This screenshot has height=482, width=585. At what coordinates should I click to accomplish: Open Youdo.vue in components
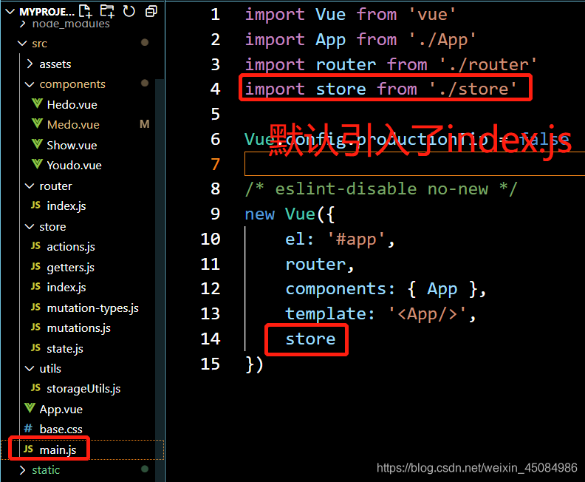click(74, 166)
